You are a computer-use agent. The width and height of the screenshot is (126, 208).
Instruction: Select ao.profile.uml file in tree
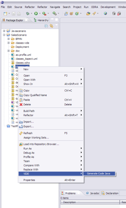[23, 55]
